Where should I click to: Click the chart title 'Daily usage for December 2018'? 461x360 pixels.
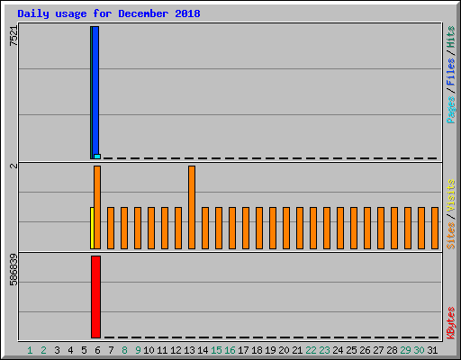[109, 13]
